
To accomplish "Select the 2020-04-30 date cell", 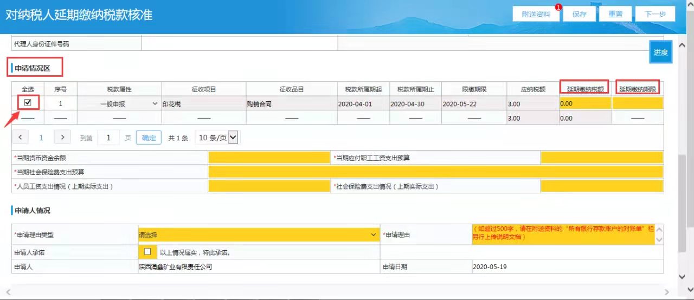I will point(416,103).
